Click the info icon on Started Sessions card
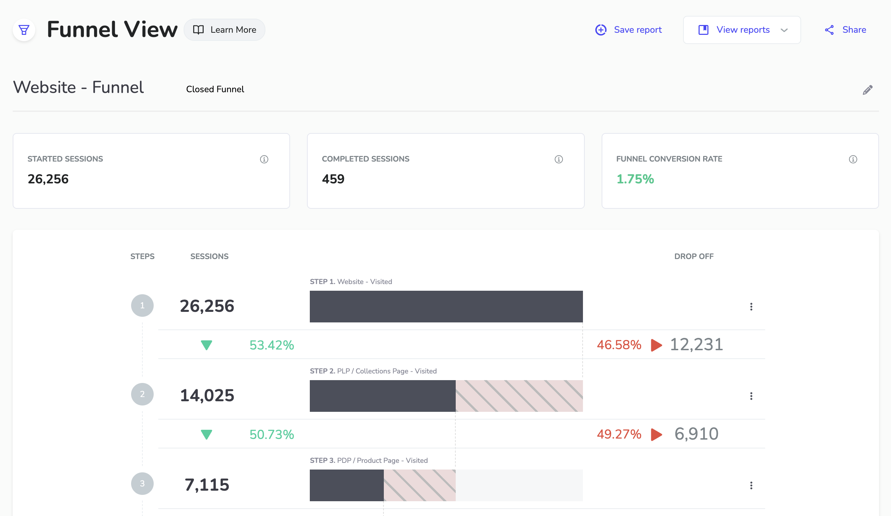This screenshot has height=516, width=891. point(264,159)
